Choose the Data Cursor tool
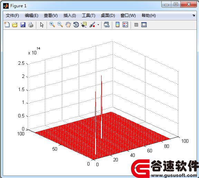Viewport: 199px width, 178px height. (x=84, y=25)
